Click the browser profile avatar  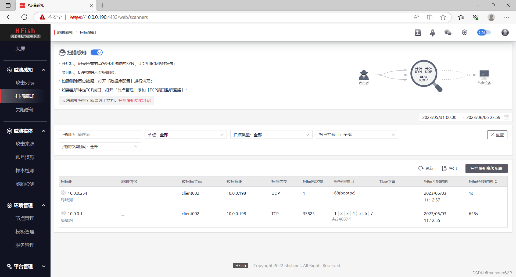pyautogui.click(x=491, y=17)
